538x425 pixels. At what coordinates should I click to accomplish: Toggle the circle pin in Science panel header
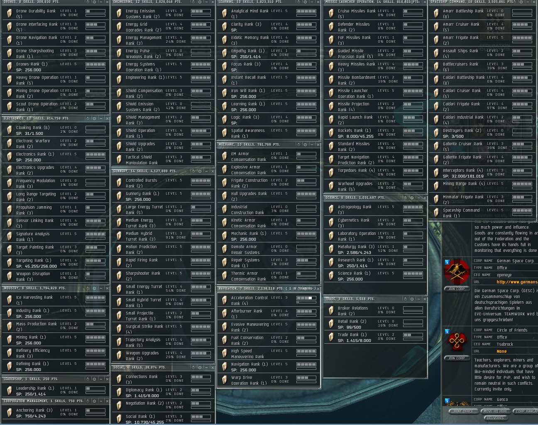tap(412, 198)
